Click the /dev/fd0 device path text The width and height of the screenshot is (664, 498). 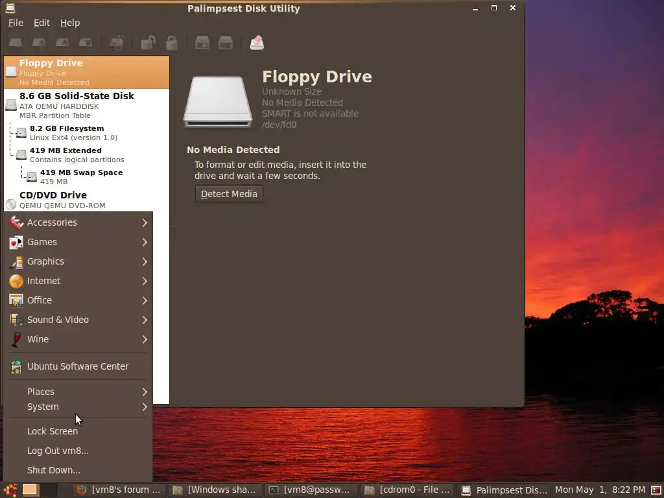(x=279, y=124)
